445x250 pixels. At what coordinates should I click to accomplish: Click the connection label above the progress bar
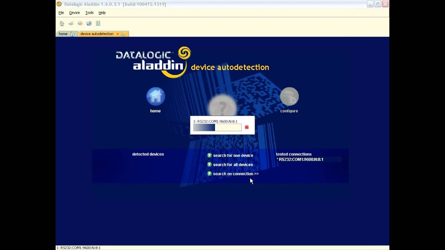216,122
